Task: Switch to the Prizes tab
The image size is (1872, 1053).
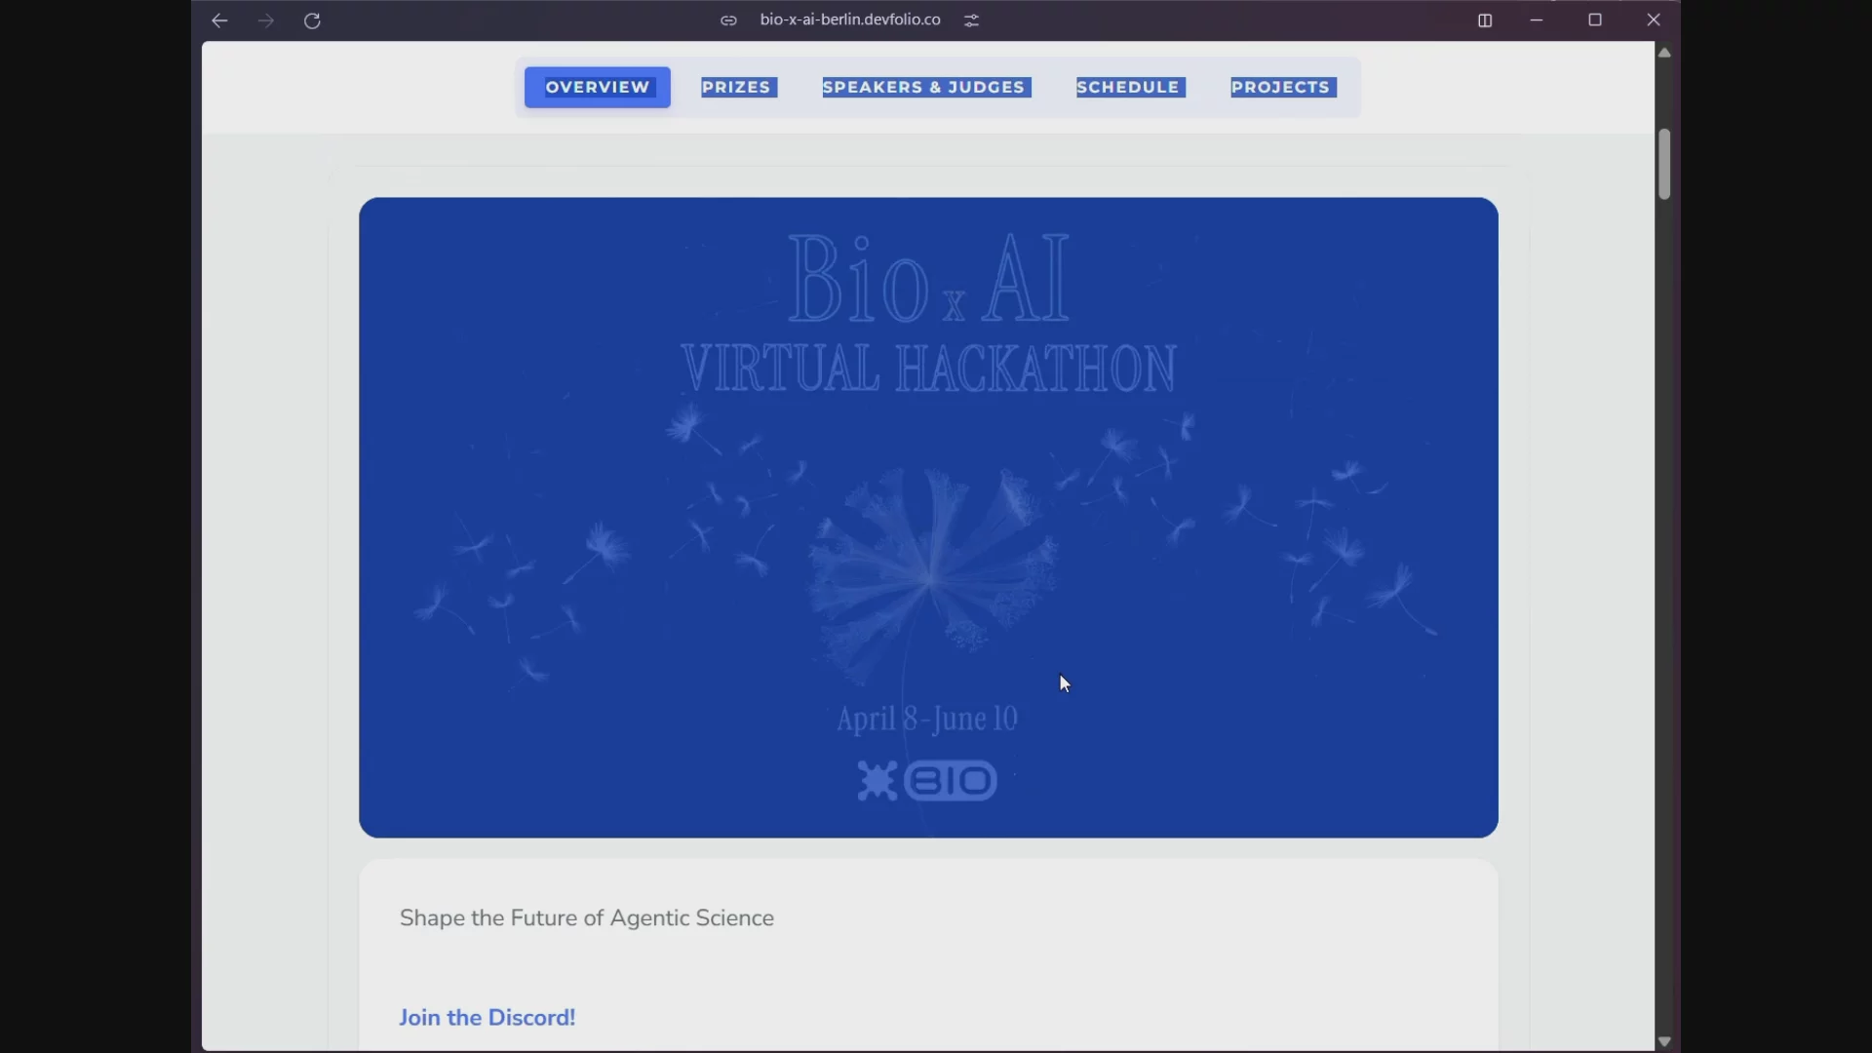Action: tap(739, 88)
